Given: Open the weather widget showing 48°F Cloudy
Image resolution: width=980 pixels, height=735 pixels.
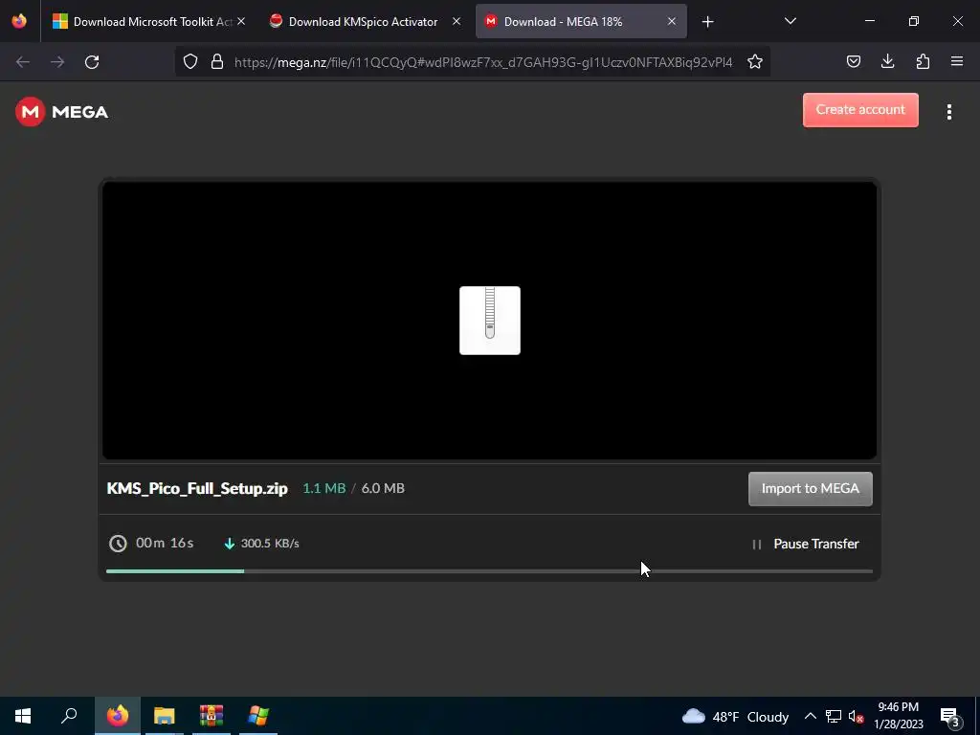Looking at the screenshot, I should [x=735, y=716].
